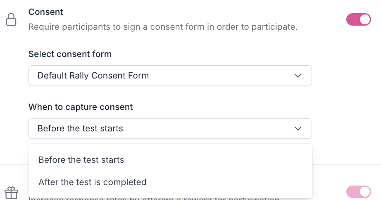The height and width of the screenshot is (200, 381).
Task: Click the "When to capture consent" label
Action: [81, 107]
